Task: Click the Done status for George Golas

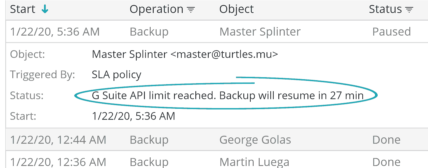Action: (386, 140)
